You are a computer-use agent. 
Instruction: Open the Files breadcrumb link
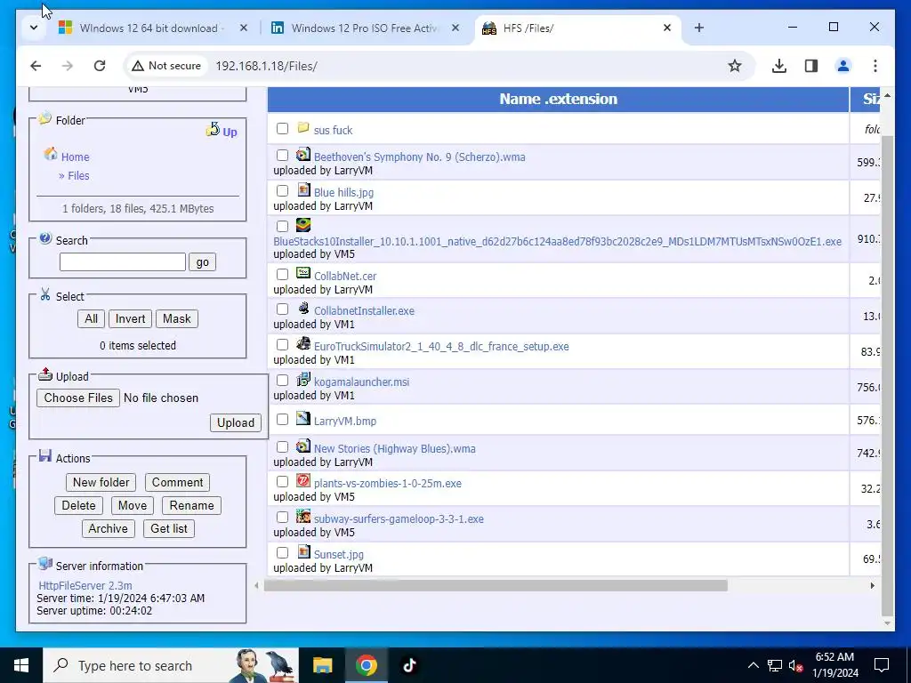point(78,175)
